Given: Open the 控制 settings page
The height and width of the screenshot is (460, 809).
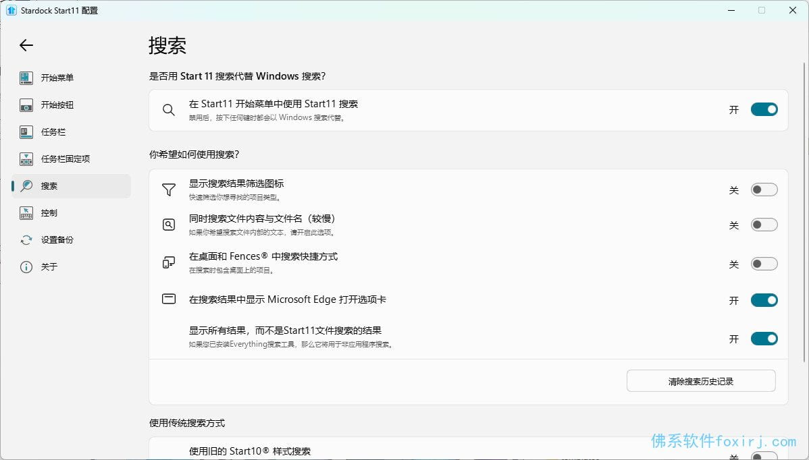Looking at the screenshot, I should pyautogui.click(x=71, y=213).
